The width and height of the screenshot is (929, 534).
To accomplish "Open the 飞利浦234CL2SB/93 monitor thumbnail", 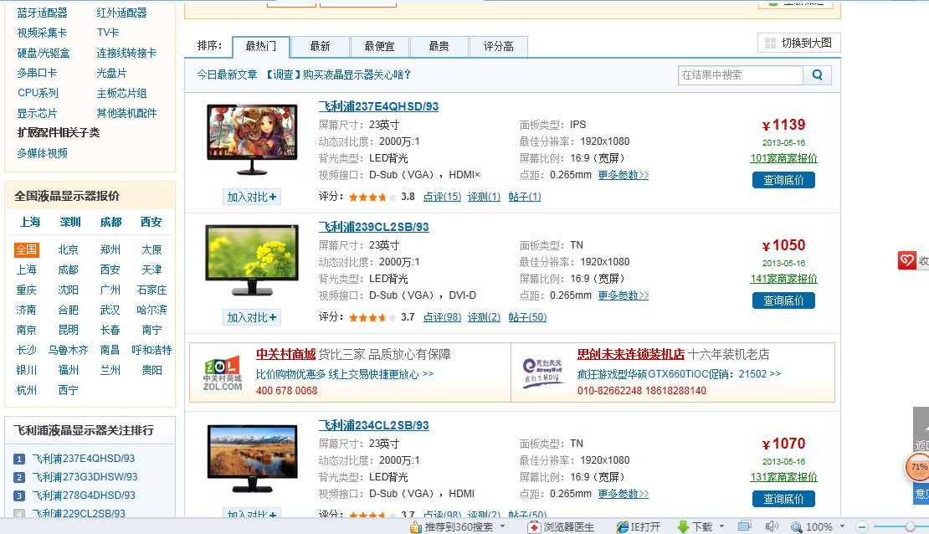I will point(252,459).
